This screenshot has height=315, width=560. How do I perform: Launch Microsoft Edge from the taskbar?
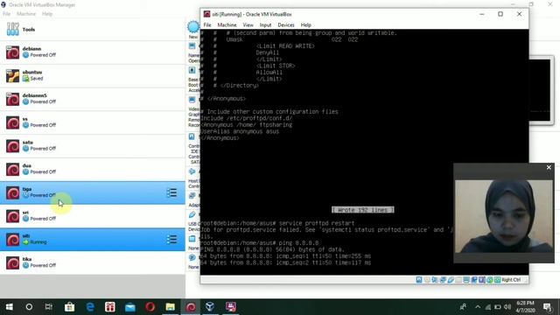pos(90,307)
